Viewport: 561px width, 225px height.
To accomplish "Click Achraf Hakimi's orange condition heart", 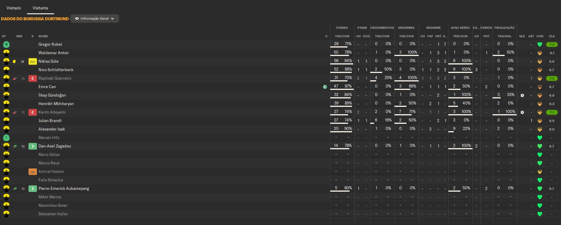I will pos(539,172).
